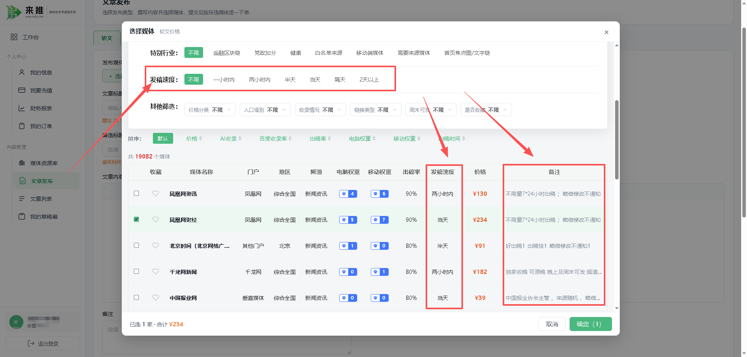Select the 默认 sort option

(163, 139)
